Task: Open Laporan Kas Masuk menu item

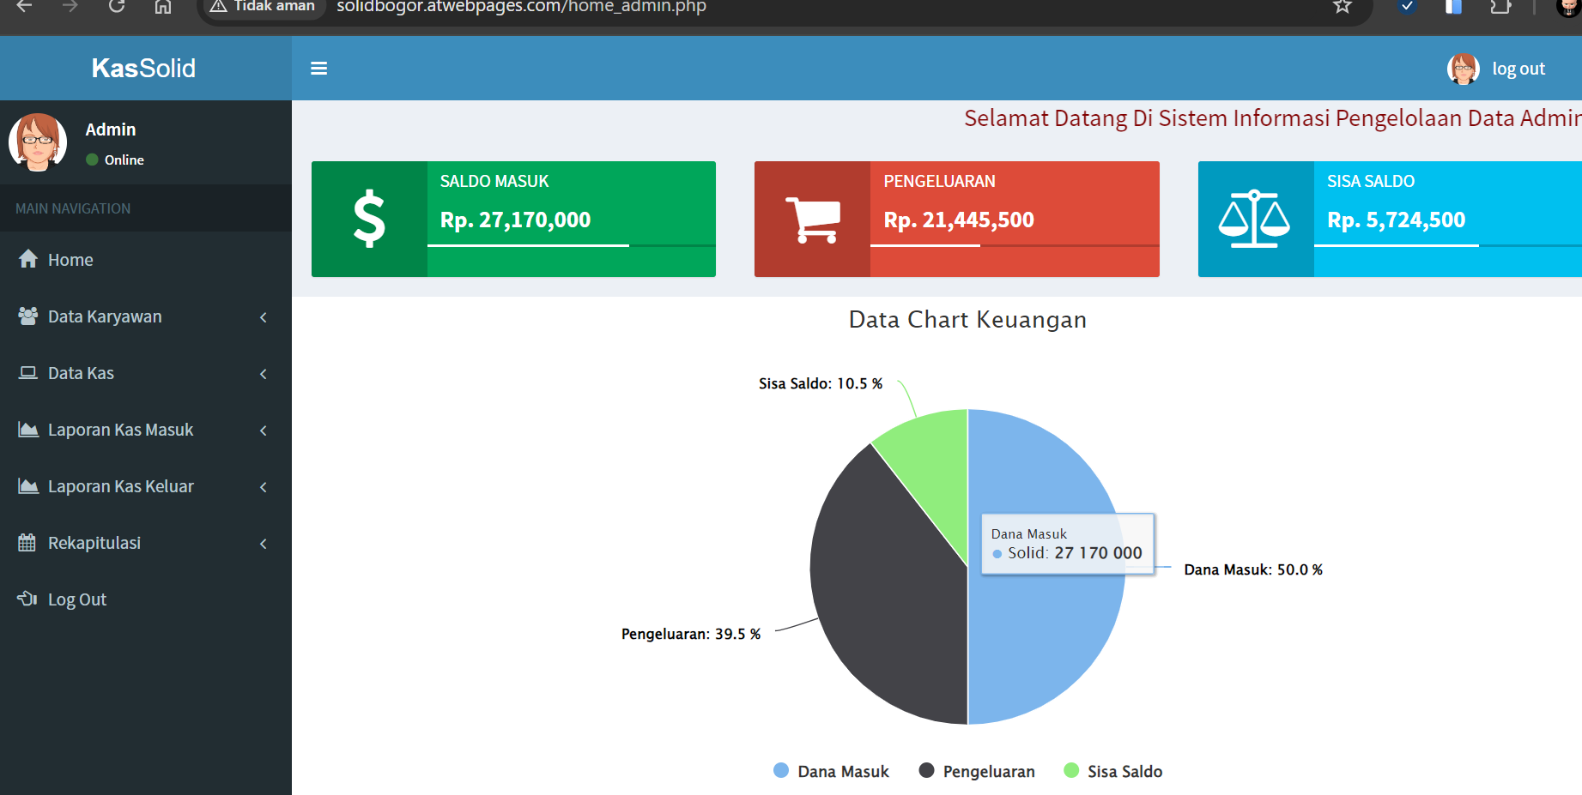Action: [121, 430]
